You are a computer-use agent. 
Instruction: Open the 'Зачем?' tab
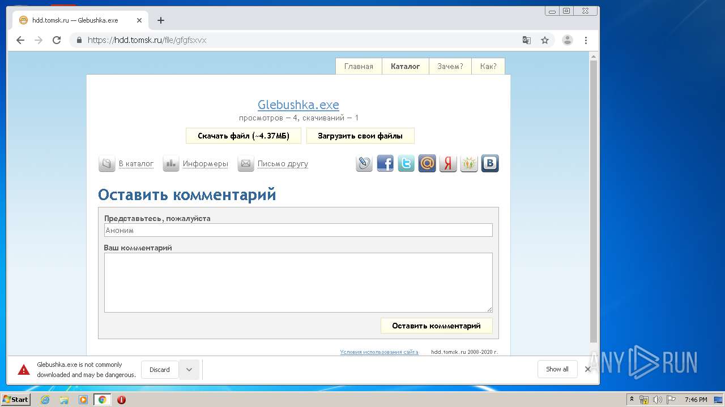click(450, 66)
